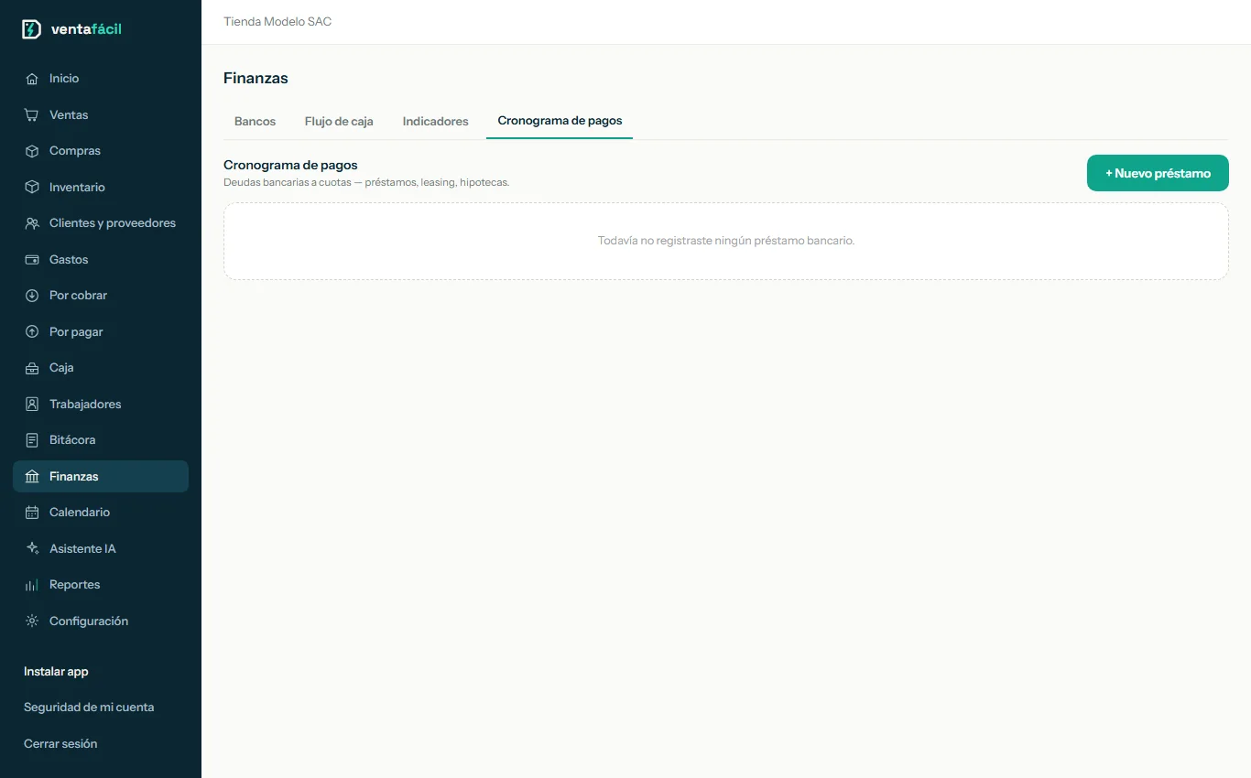Click the Inventario cube icon
Image resolution: width=1251 pixels, height=778 pixels.
click(32, 188)
